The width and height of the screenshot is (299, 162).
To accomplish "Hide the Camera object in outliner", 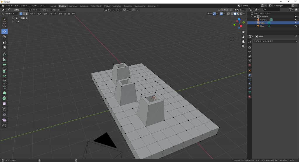I will coord(296,20).
